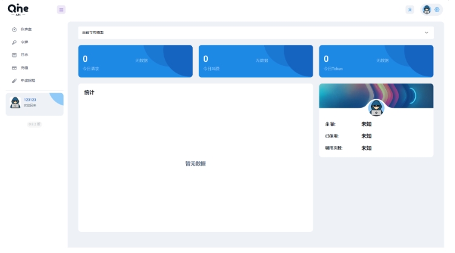This screenshot has height=253, width=455.
Task: Collapse the sidebar with the hamburger button
Action: (61, 10)
